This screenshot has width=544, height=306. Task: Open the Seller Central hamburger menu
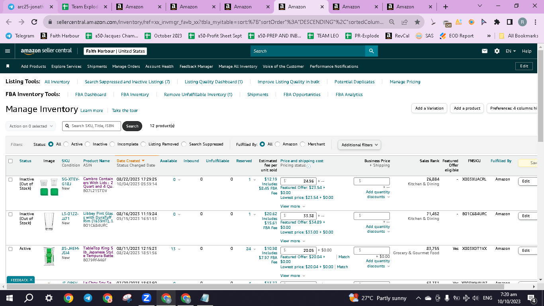pos(8,51)
